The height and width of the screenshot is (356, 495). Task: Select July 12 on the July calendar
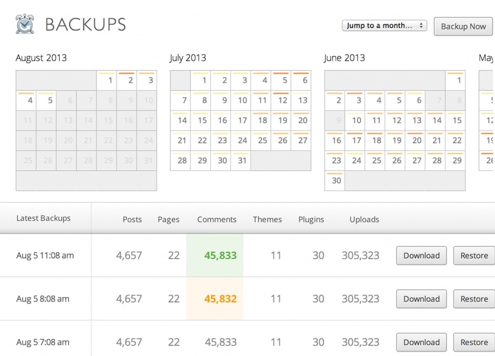tap(282, 100)
